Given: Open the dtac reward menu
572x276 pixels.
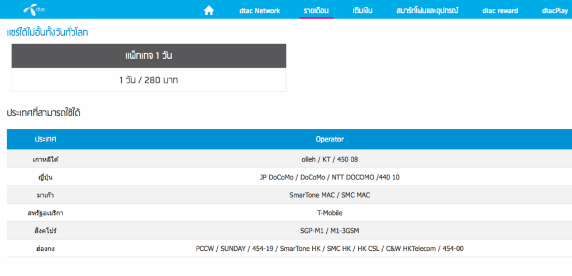Looking at the screenshot, I should (x=500, y=11).
